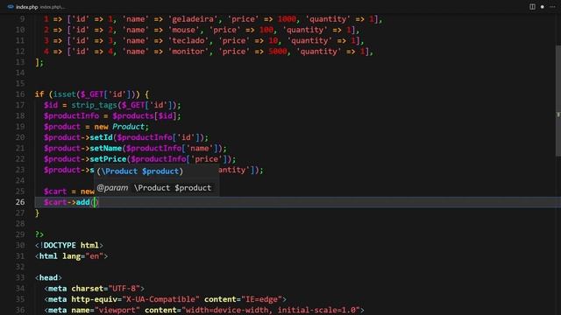
Task: Click the lang="en" attribute value
Action: pyautogui.click(x=95, y=256)
